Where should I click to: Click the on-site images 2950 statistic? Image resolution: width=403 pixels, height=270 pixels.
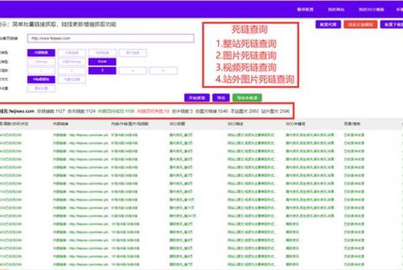[x=245, y=111]
